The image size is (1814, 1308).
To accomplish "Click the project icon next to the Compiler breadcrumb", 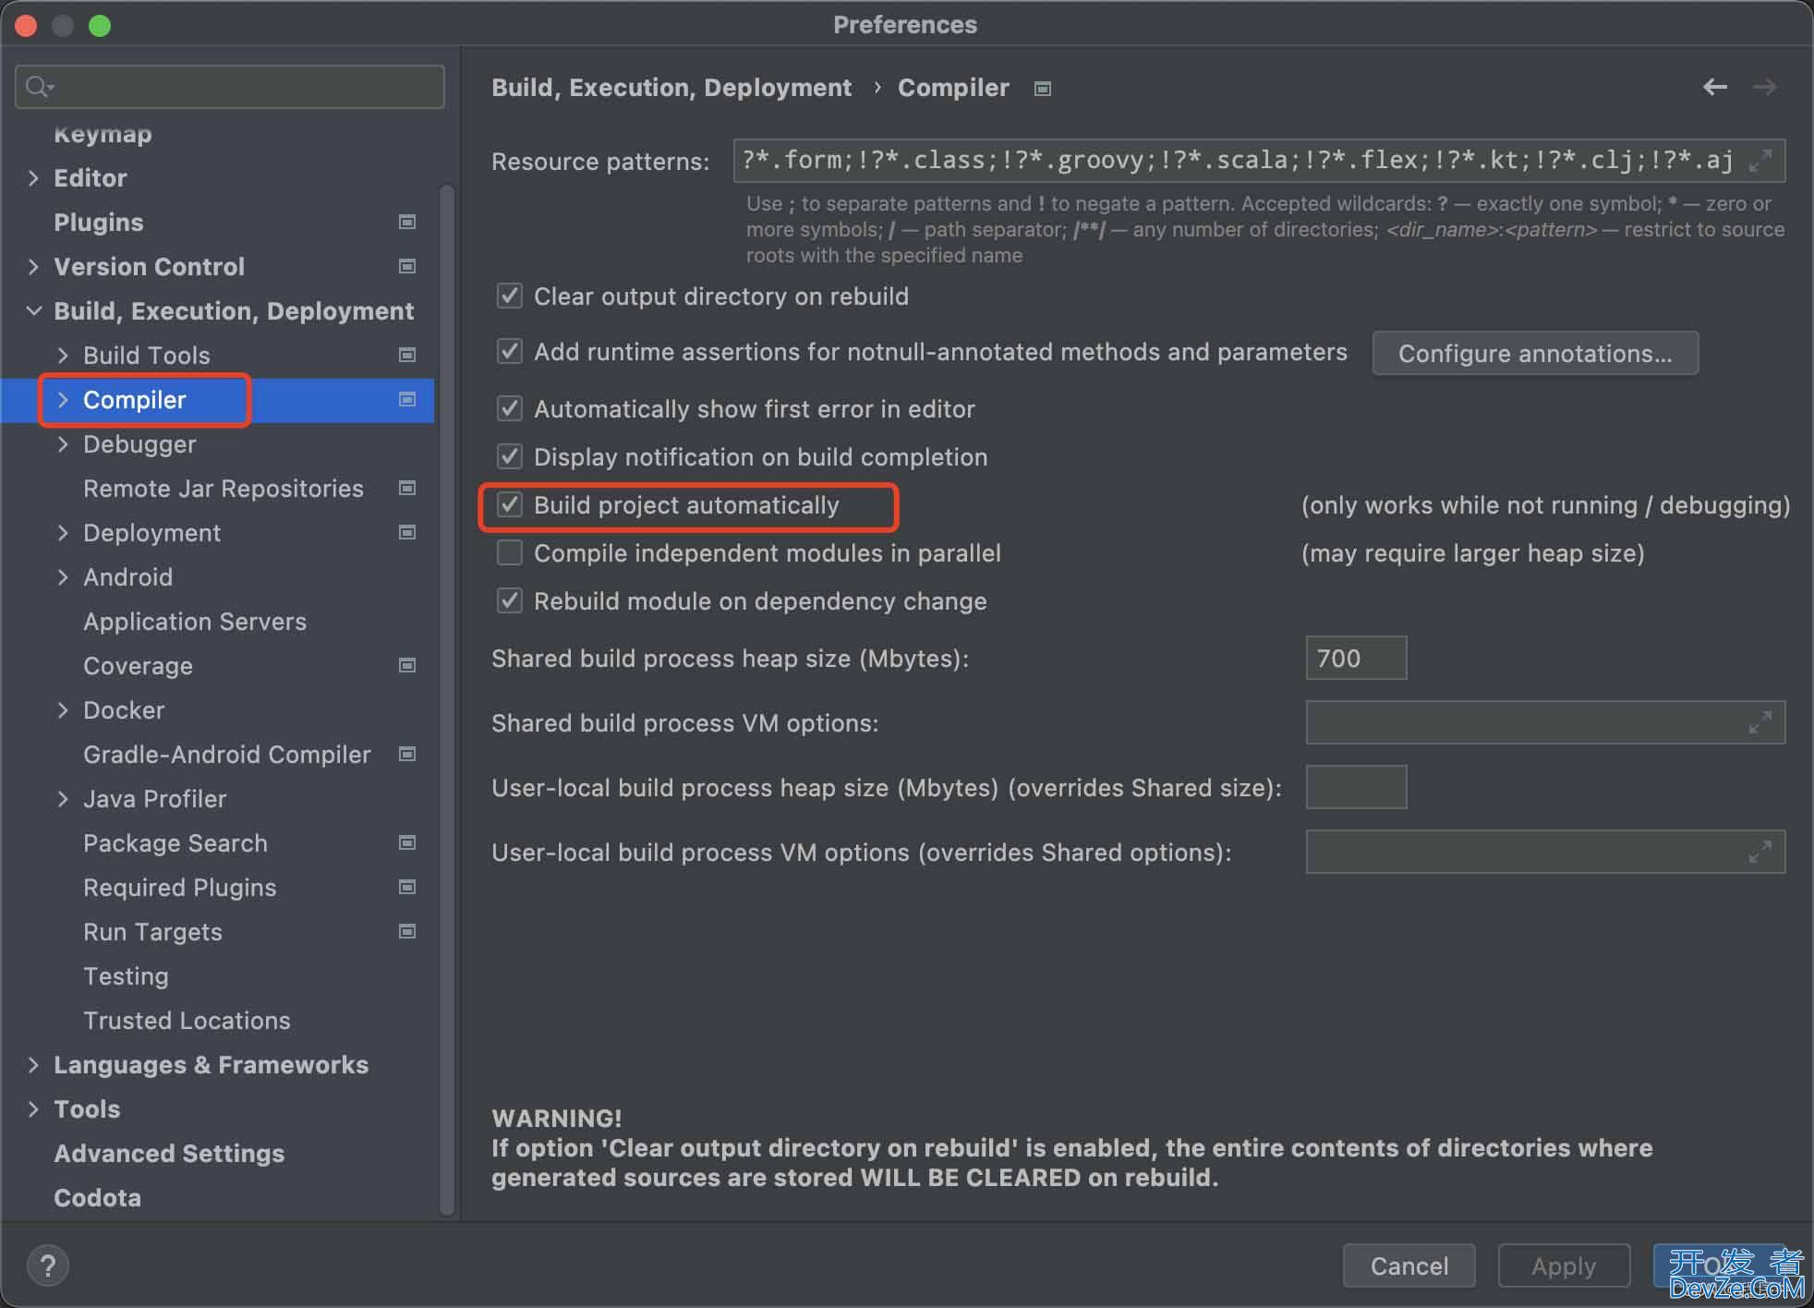I will pyautogui.click(x=1043, y=89).
